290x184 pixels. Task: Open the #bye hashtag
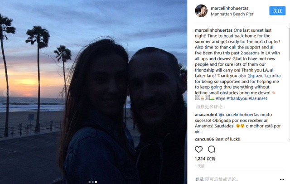click(221, 98)
